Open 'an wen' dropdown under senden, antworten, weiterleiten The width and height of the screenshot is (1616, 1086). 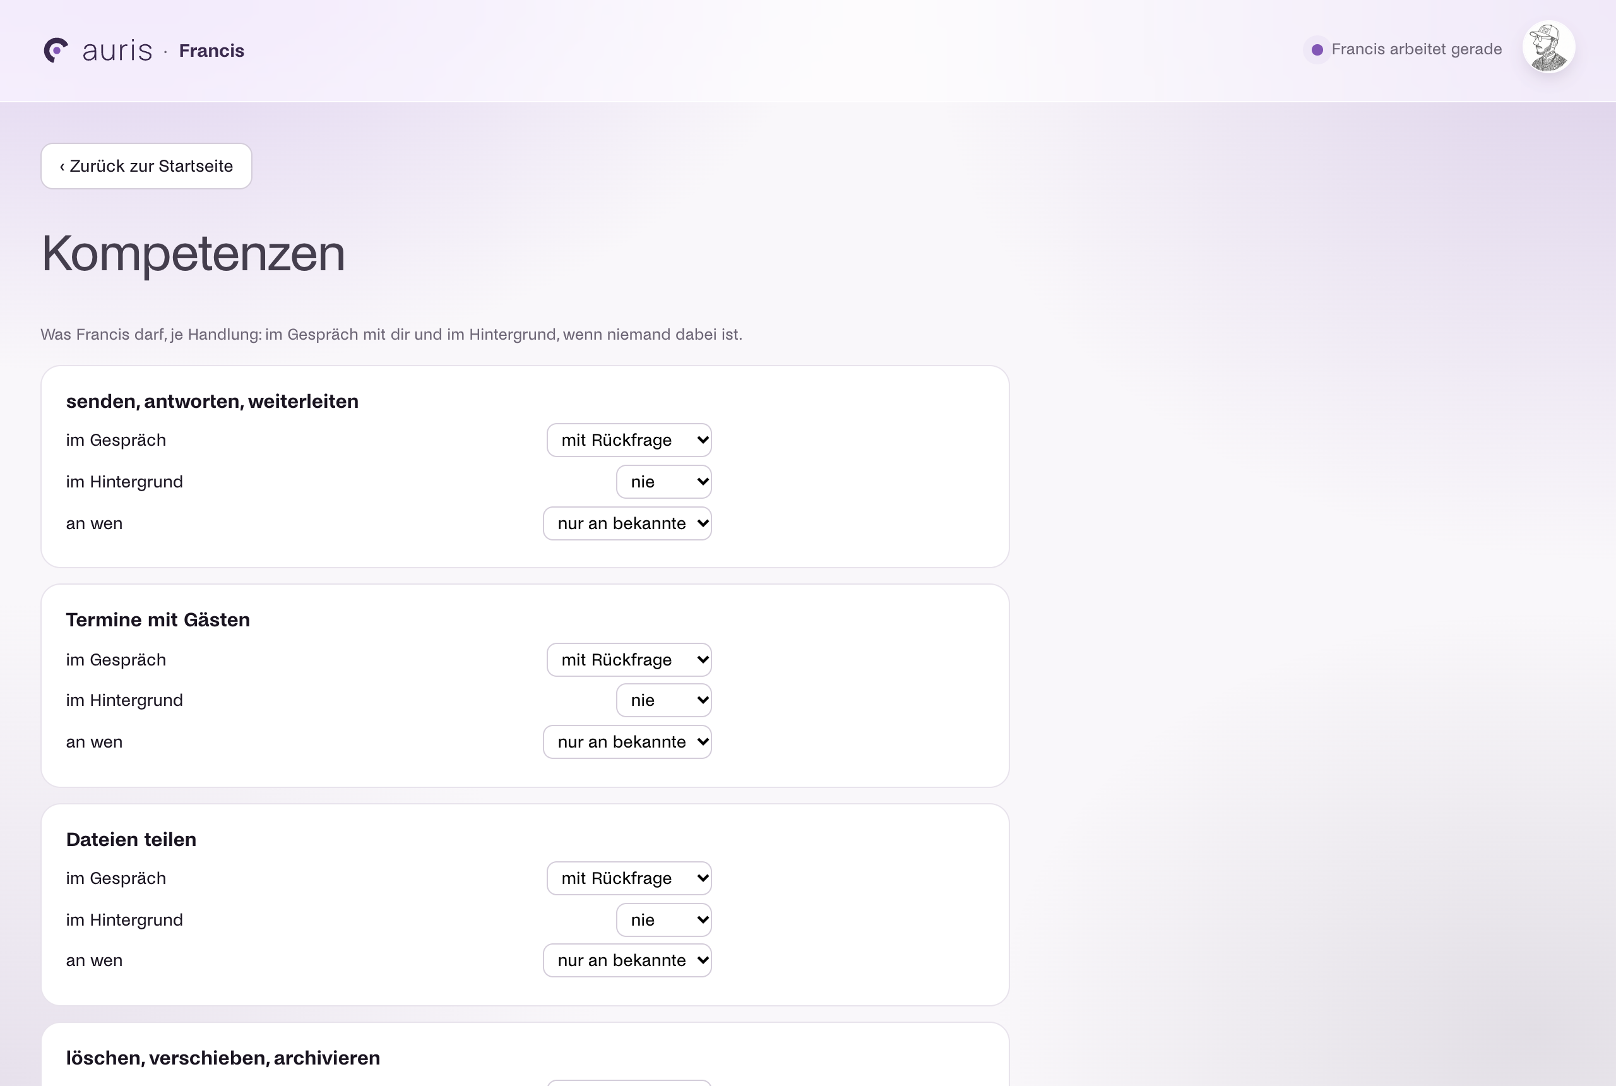point(627,523)
